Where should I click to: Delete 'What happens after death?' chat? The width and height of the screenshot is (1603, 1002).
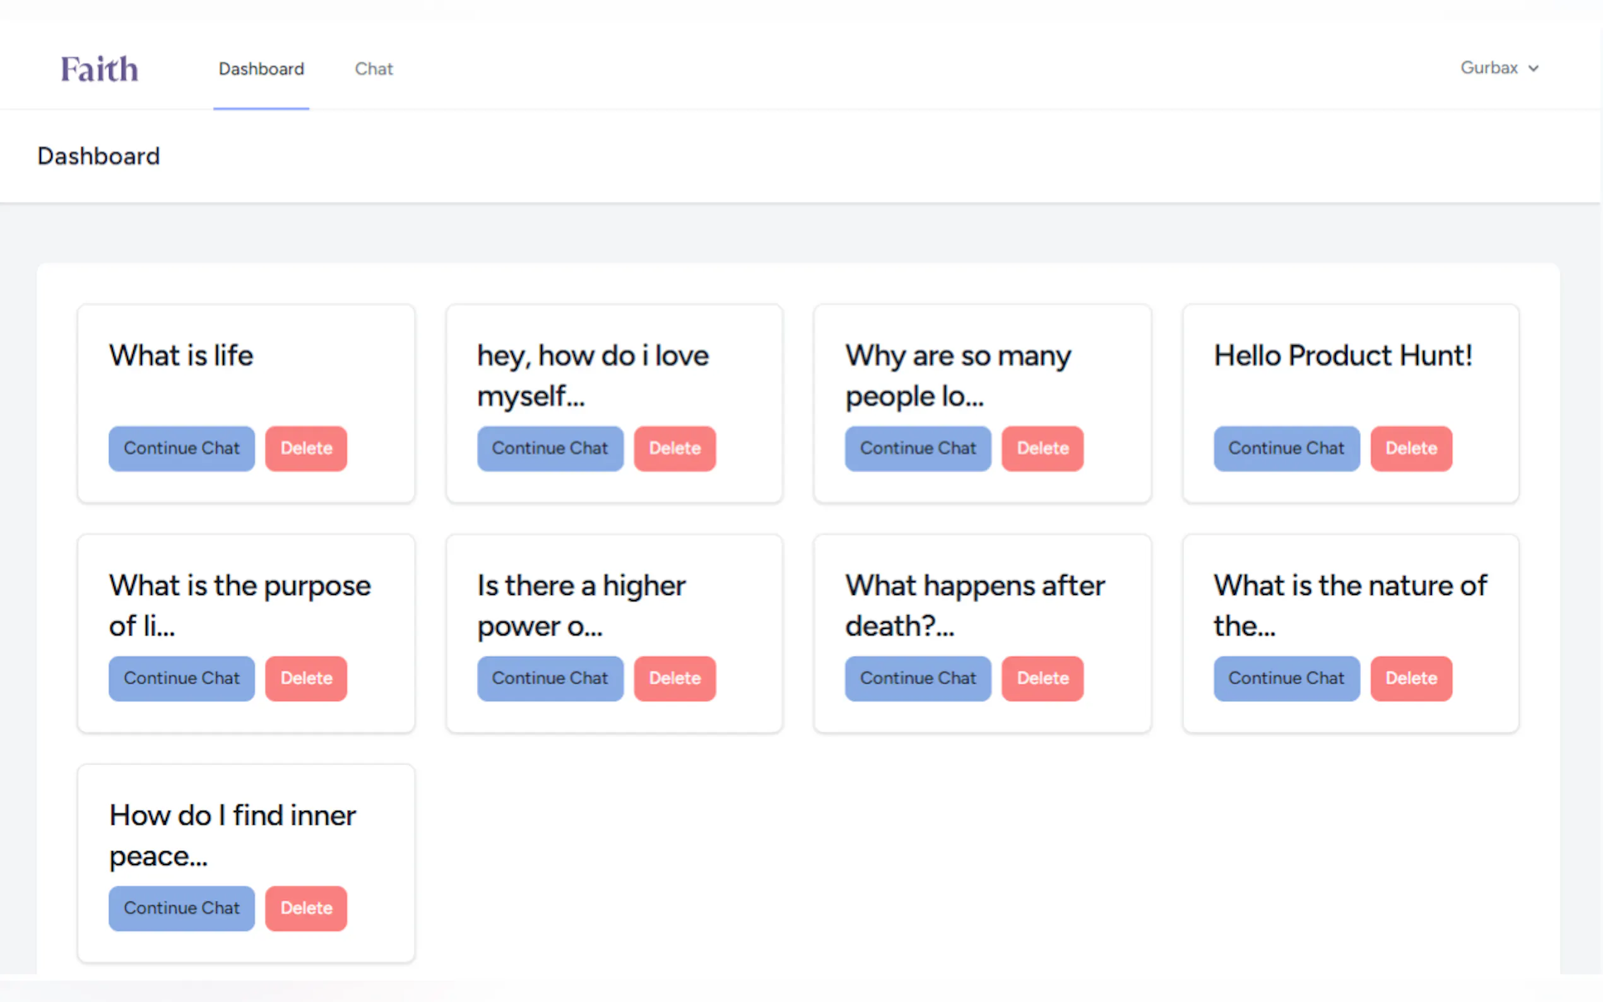point(1042,678)
